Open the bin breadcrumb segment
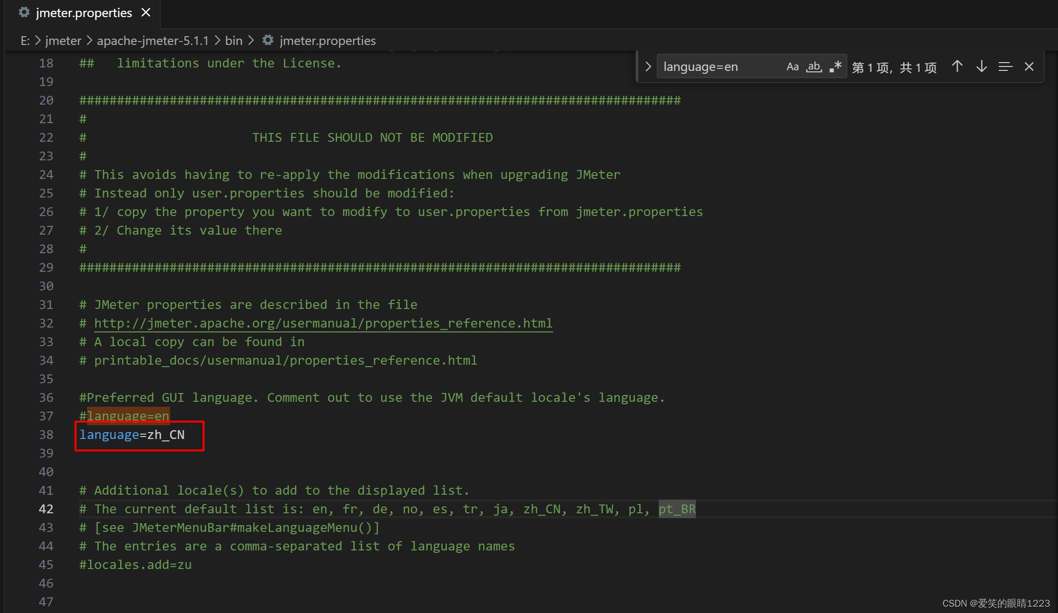 pos(234,41)
